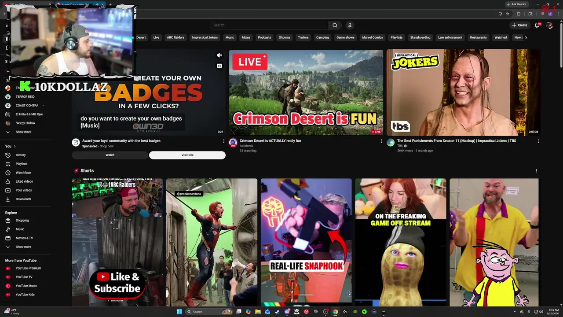Open YouTube TV sidebar link
Viewport: 563px width, 317px height.
[x=24, y=277]
